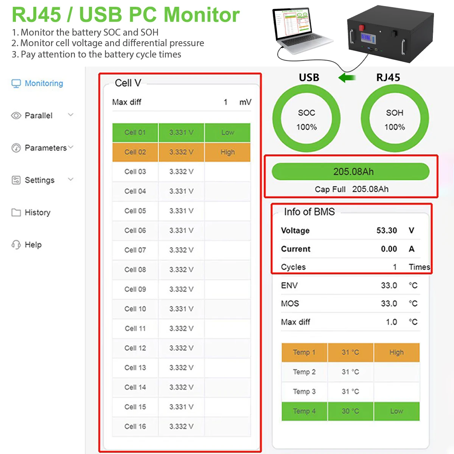Select the Cell 10 row label
Image resolution: width=454 pixels, height=454 pixels.
click(x=135, y=309)
